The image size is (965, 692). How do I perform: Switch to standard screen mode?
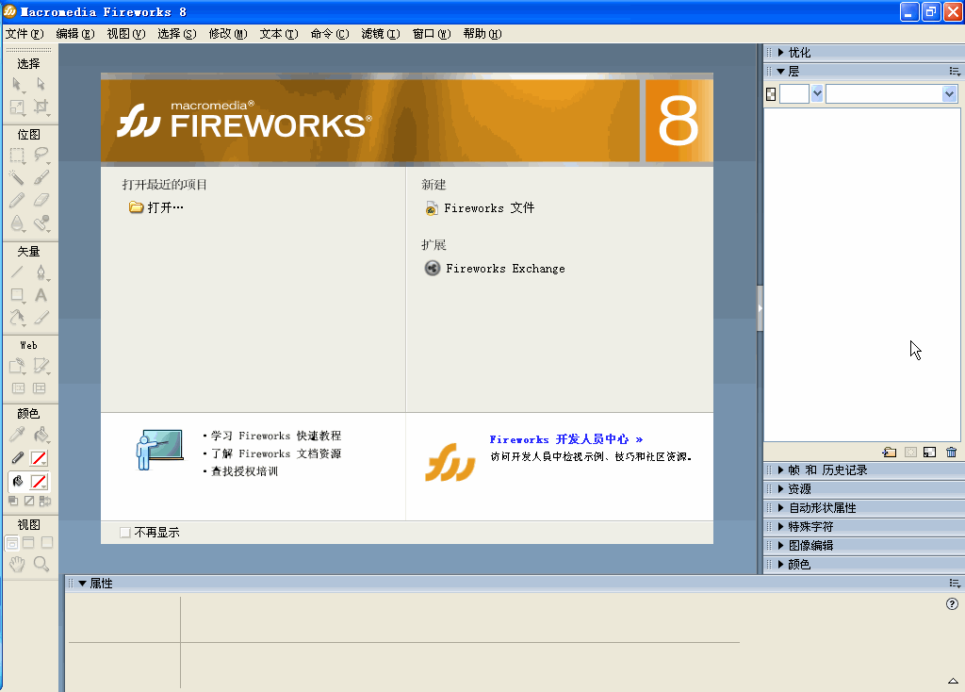pos(11,543)
